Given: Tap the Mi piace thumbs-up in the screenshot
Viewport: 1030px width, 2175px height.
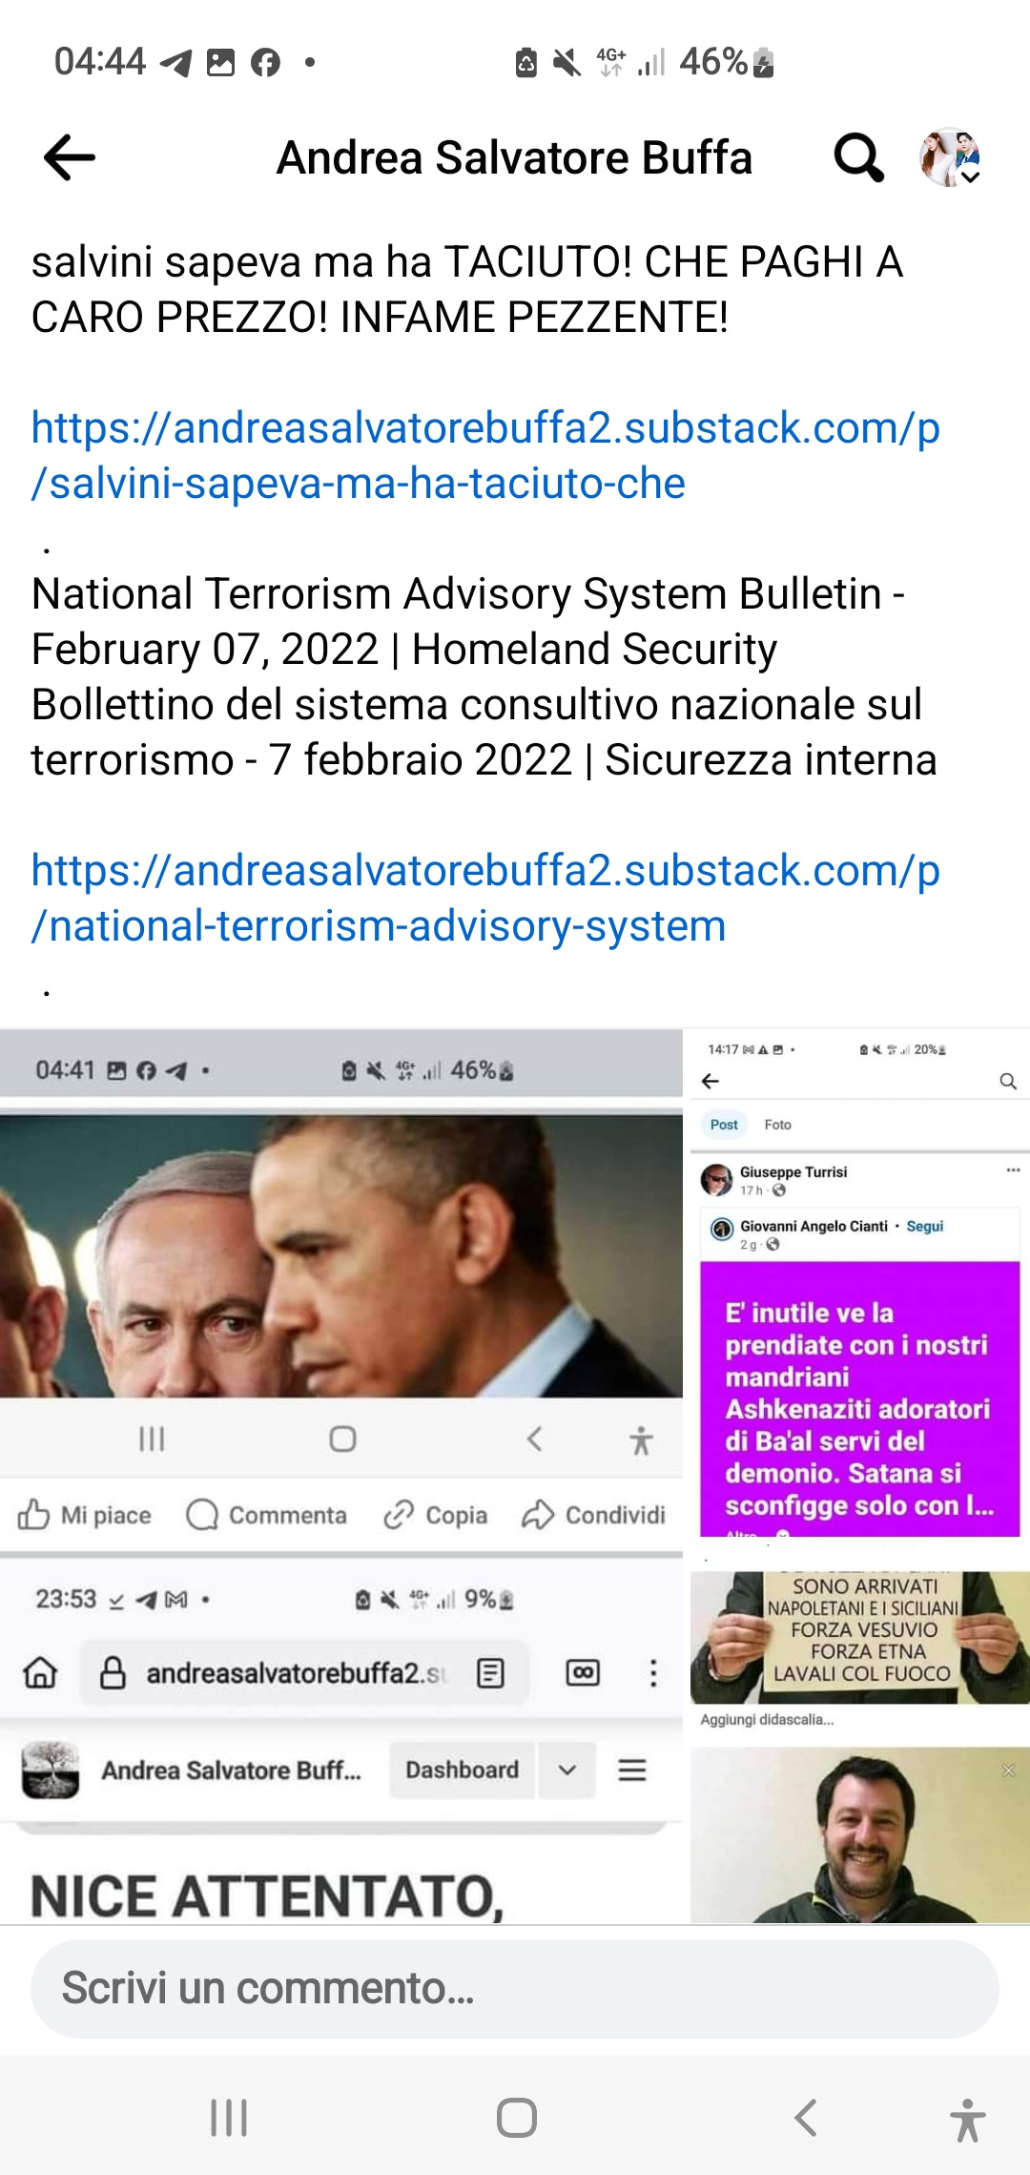Looking at the screenshot, I should point(33,1514).
